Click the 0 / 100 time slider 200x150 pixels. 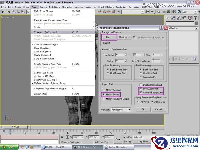pos(15,127)
